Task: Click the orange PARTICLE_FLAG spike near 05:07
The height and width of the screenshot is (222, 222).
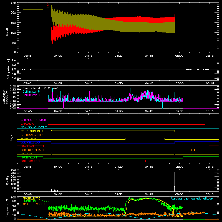Action: 195,150
